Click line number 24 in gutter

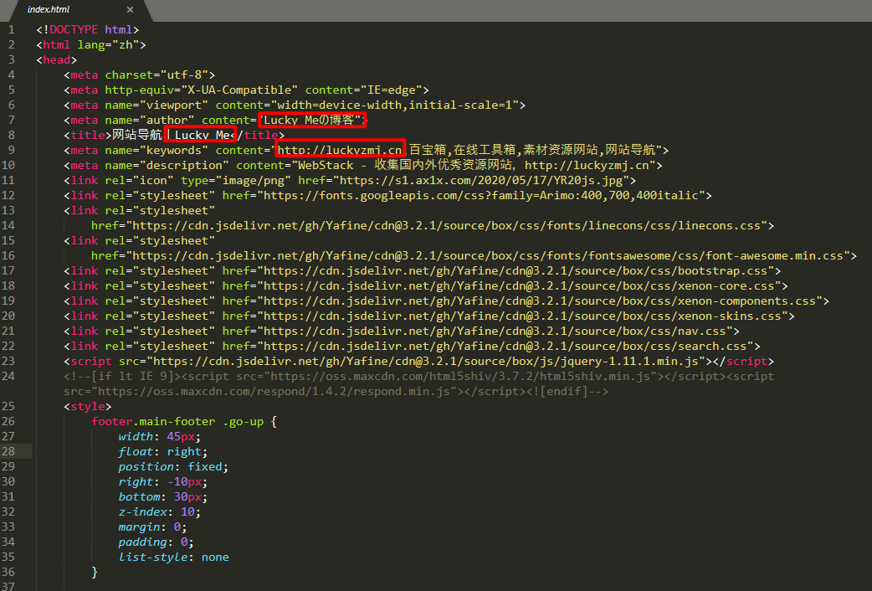point(8,376)
